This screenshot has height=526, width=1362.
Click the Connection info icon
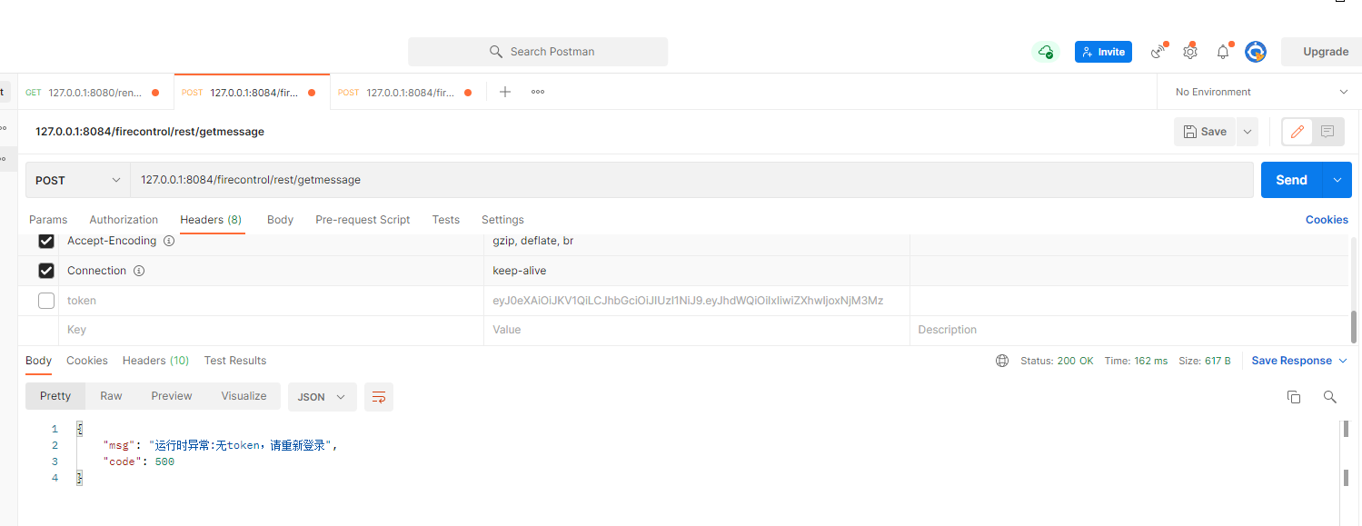tap(139, 271)
